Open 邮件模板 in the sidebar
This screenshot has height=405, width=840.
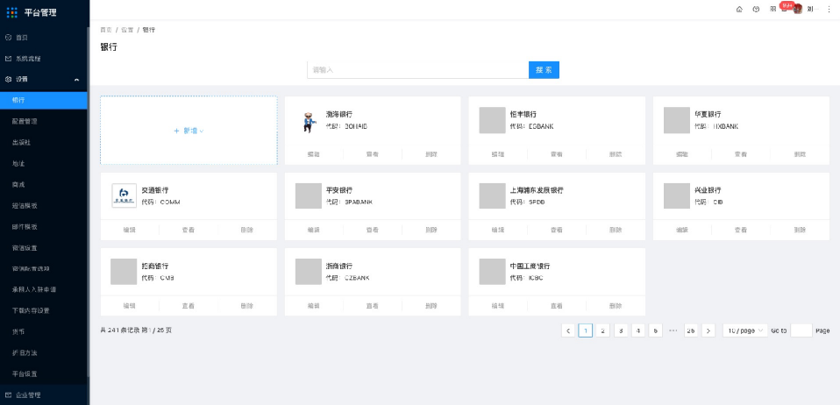[43, 226]
